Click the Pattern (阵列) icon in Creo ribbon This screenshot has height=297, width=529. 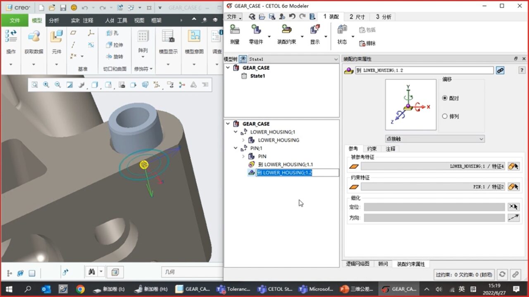(x=143, y=36)
